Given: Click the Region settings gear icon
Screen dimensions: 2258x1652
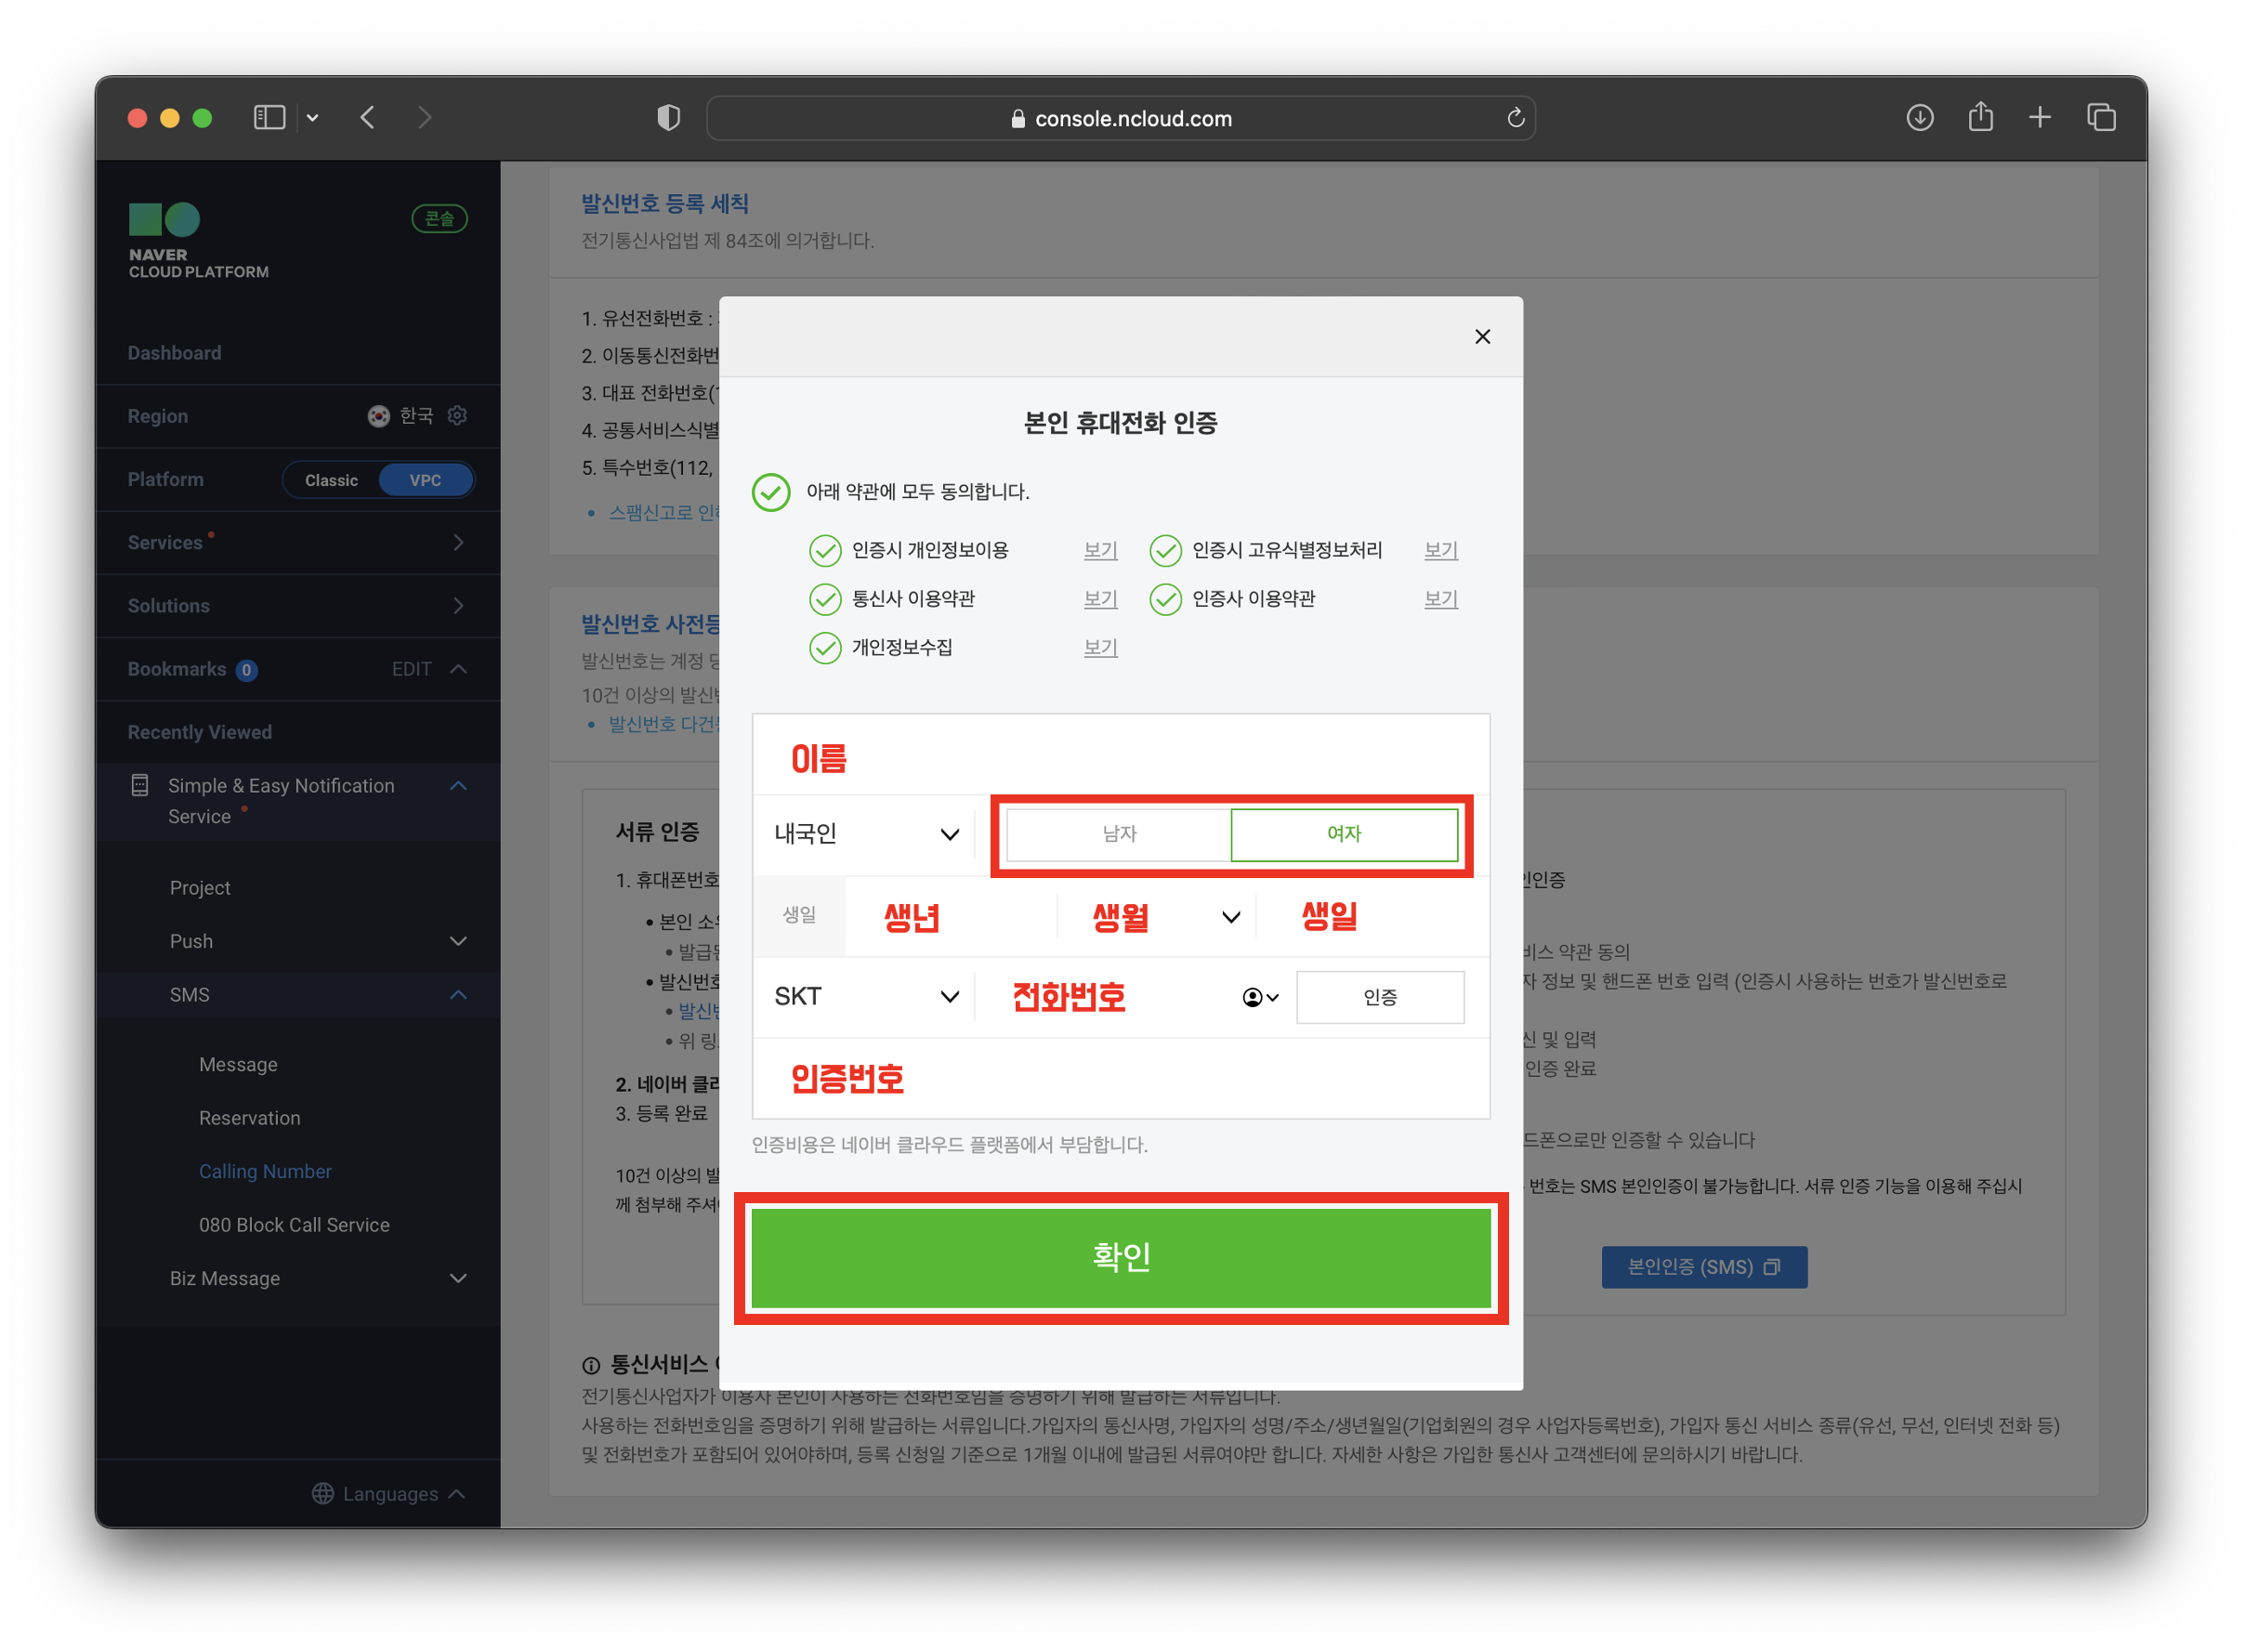Looking at the screenshot, I should (x=458, y=416).
